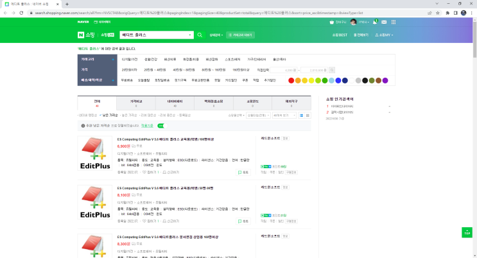Select the Naver ranking sort option

tap(87, 116)
